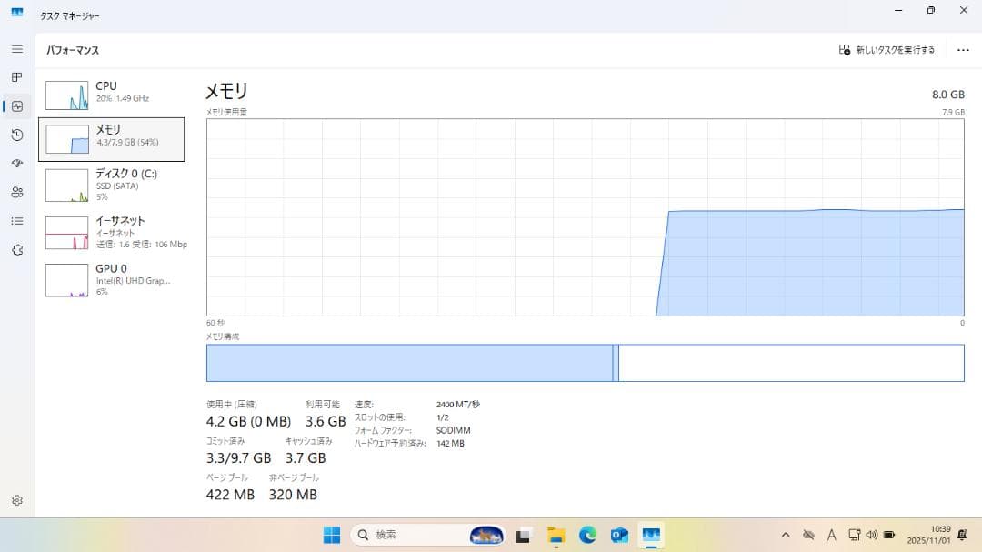Open the volume flyout in the tray

[x=872, y=535]
